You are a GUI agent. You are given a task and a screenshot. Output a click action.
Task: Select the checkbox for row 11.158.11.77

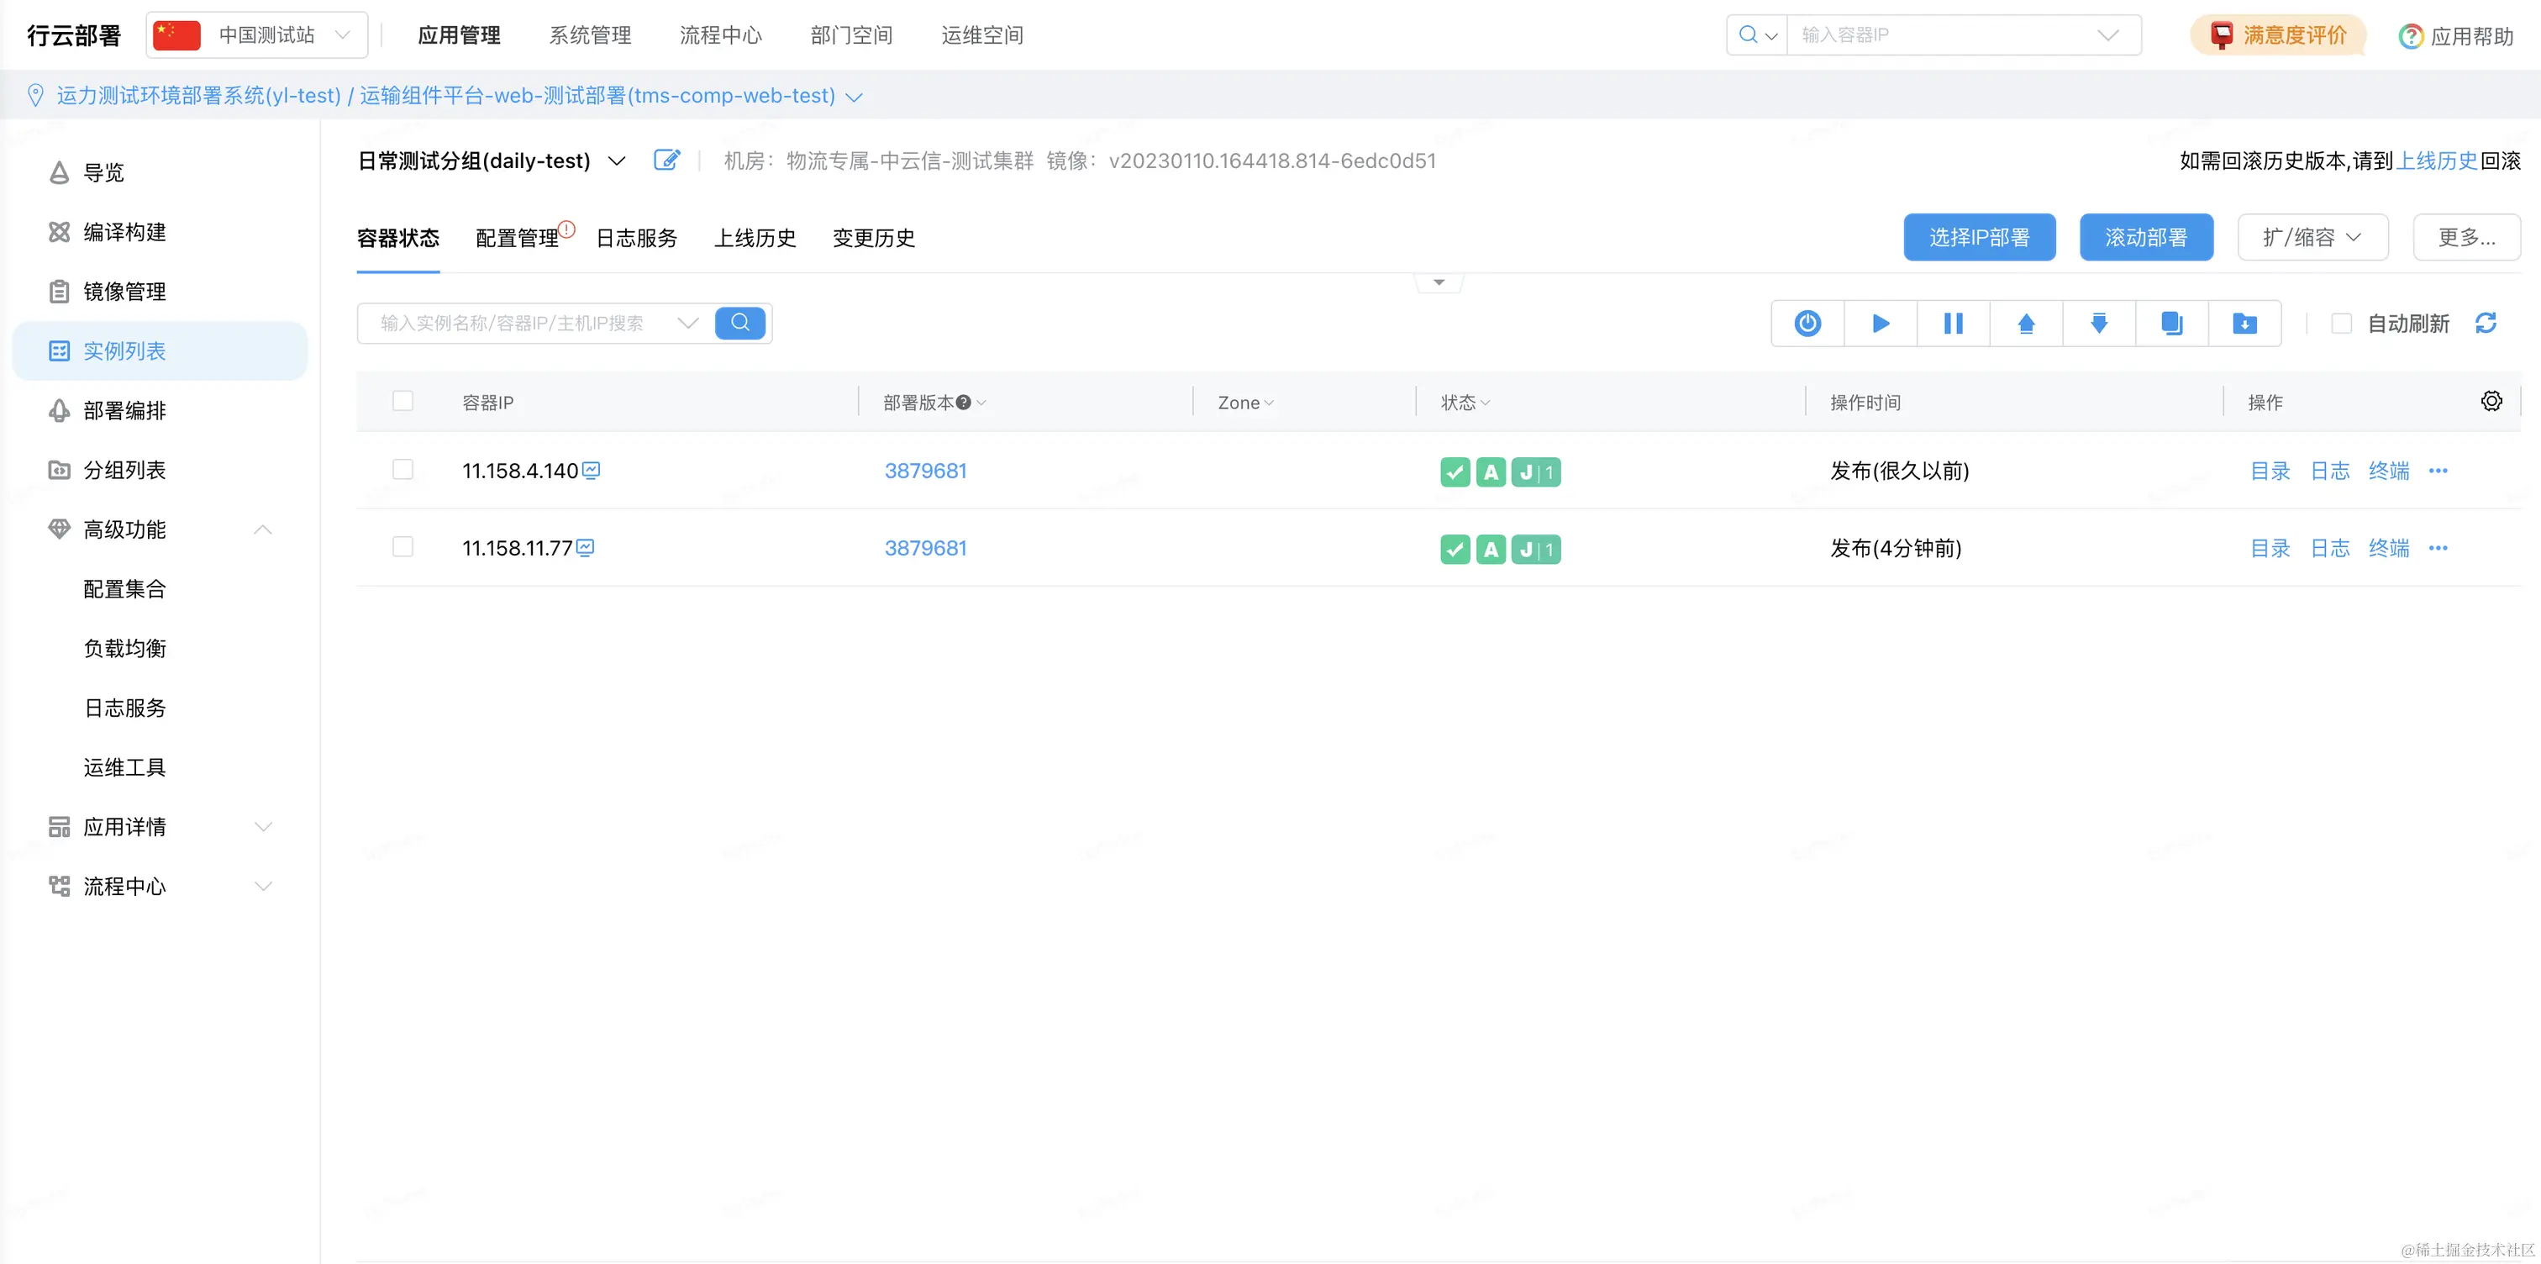(402, 546)
